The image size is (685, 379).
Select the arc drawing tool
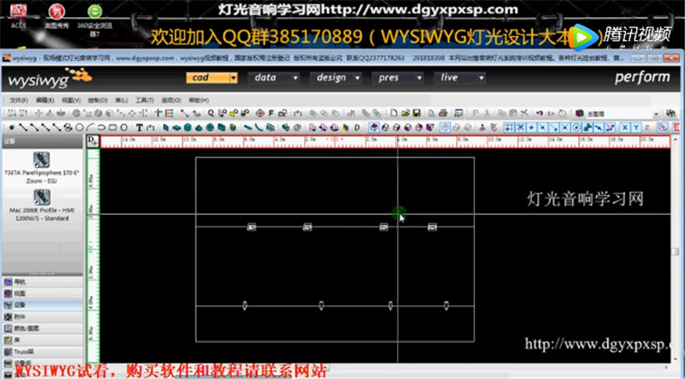pyautogui.click(x=90, y=127)
